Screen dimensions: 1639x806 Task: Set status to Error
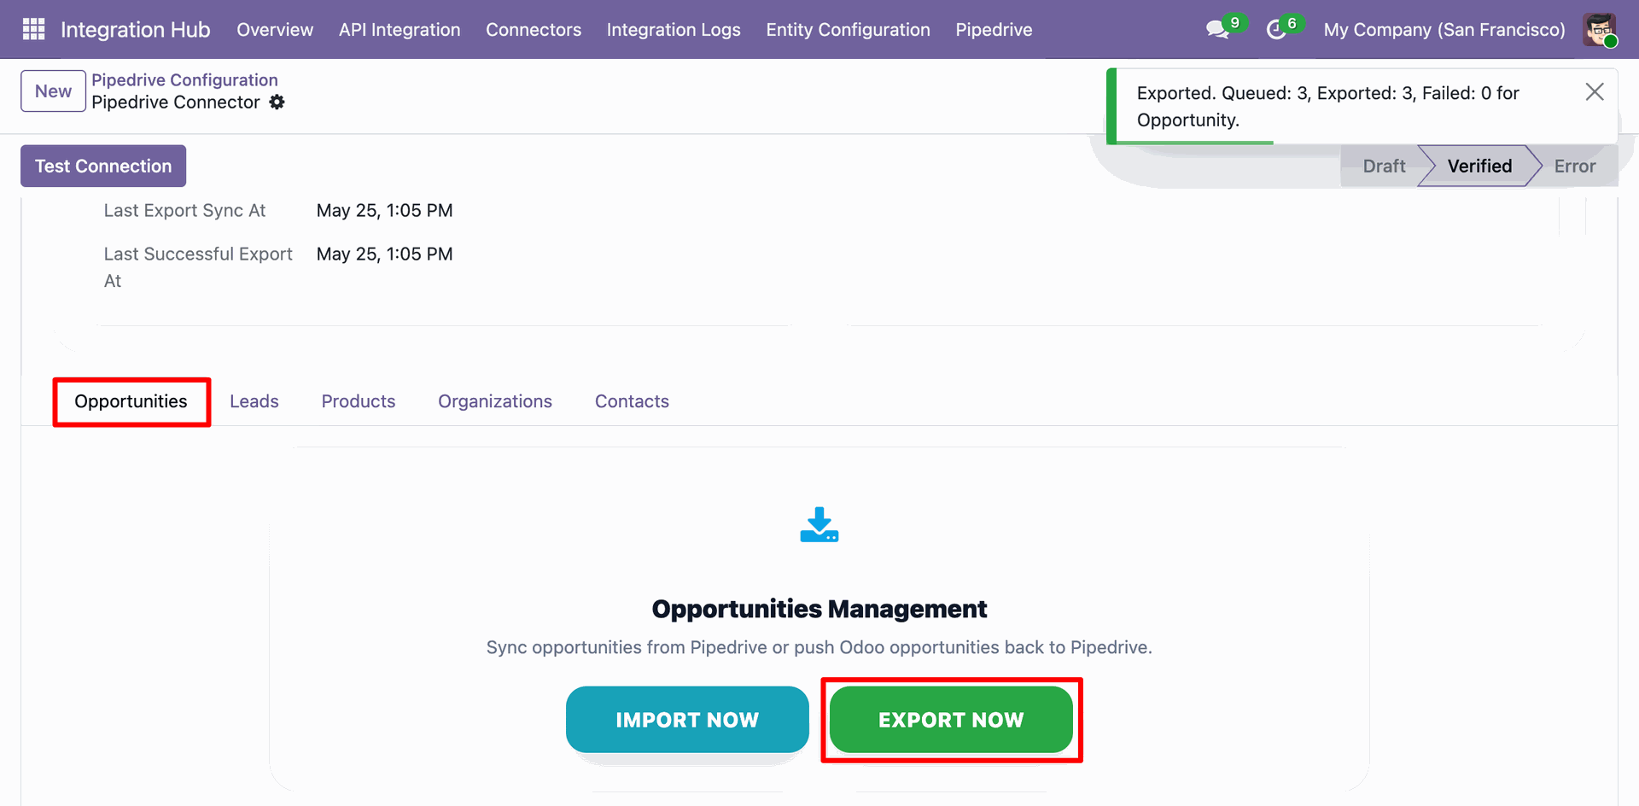point(1575,166)
